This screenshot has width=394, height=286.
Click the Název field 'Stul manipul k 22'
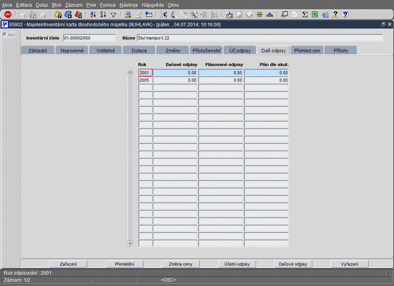tap(260, 38)
